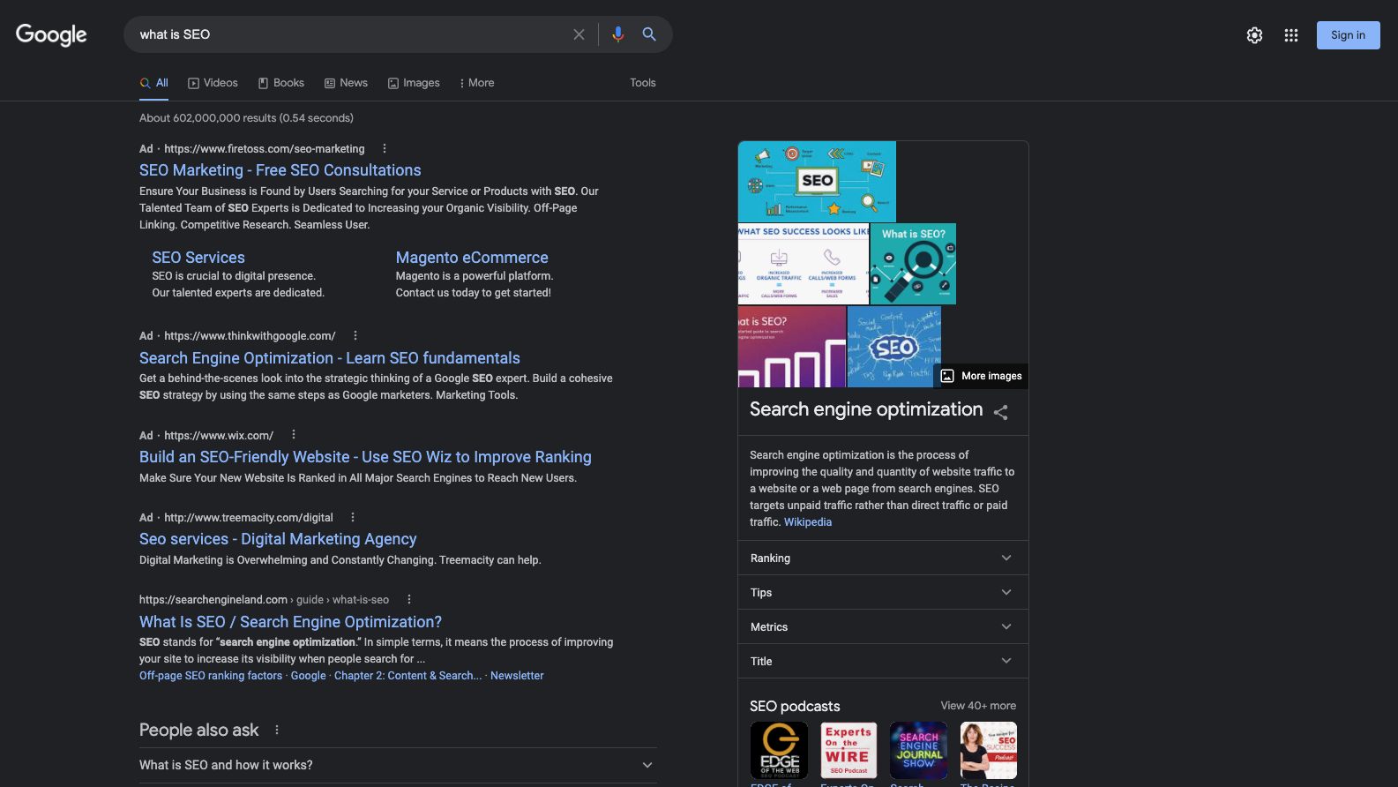
Task: Open the Edge of the Web podcast thumbnail
Action: pos(779,751)
